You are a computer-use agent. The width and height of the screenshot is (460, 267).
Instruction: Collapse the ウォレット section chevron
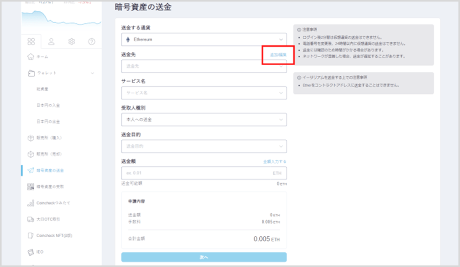[93, 73]
